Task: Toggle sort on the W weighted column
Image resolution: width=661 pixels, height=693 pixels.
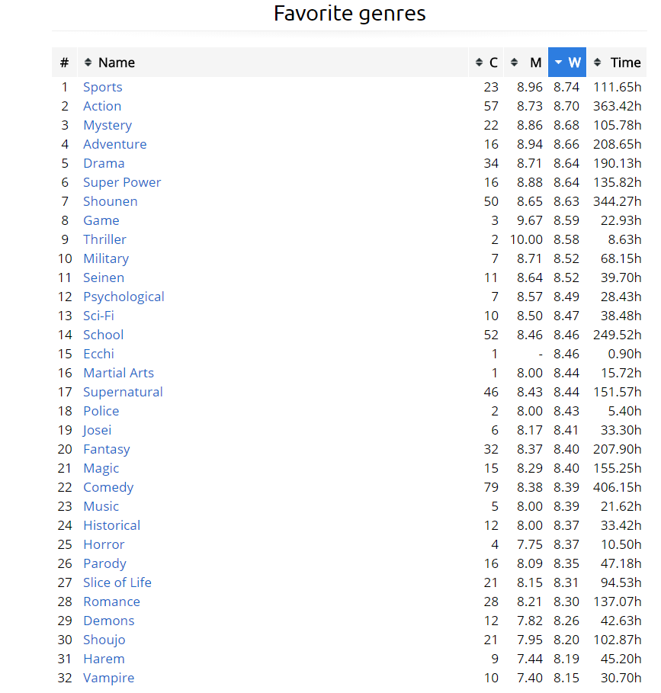Action: pyautogui.click(x=567, y=63)
